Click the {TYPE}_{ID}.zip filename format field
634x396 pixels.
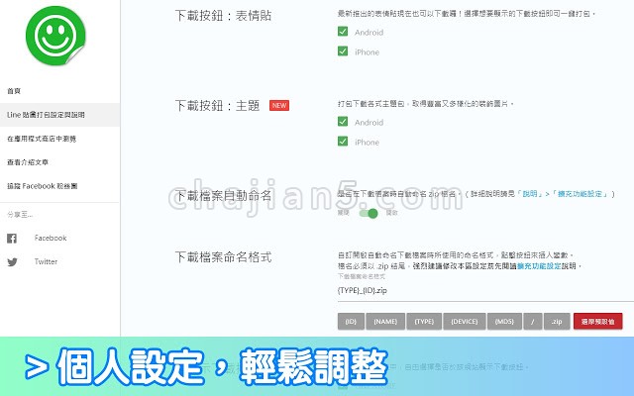tap(485, 291)
